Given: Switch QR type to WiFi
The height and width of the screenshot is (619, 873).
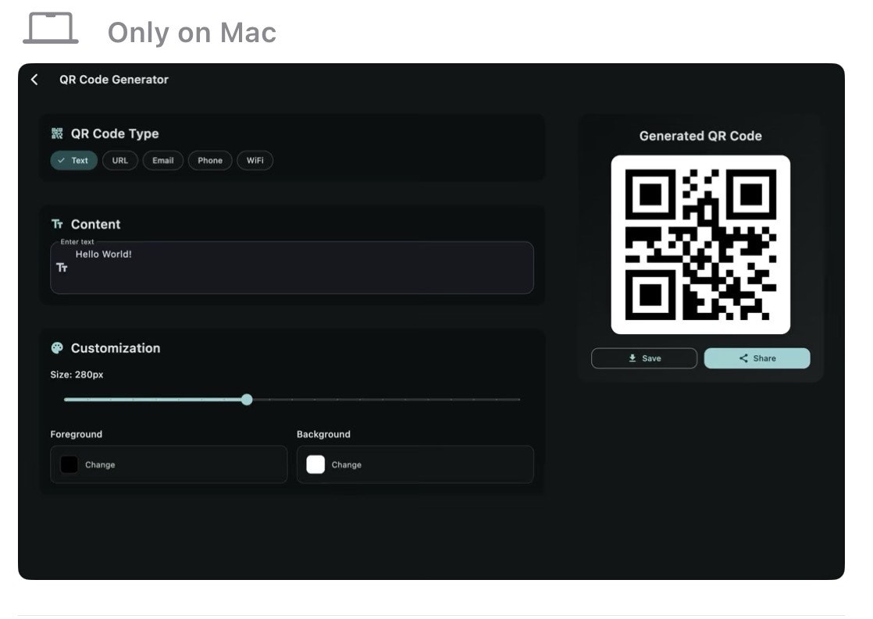Looking at the screenshot, I should 255,160.
